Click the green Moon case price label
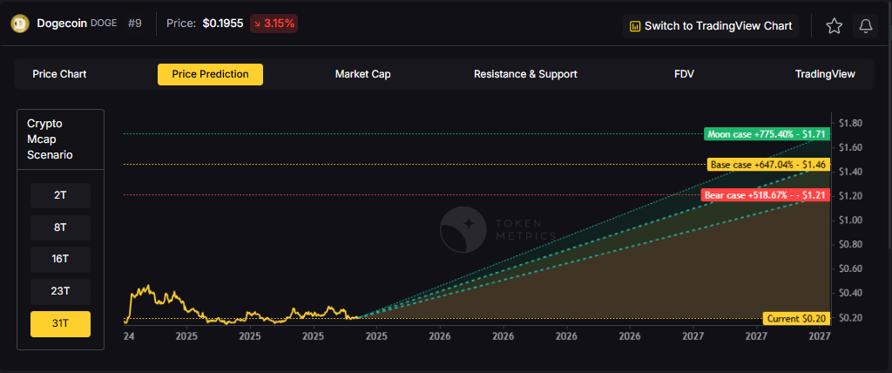Image resolution: width=892 pixels, height=373 pixels. point(766,134)
